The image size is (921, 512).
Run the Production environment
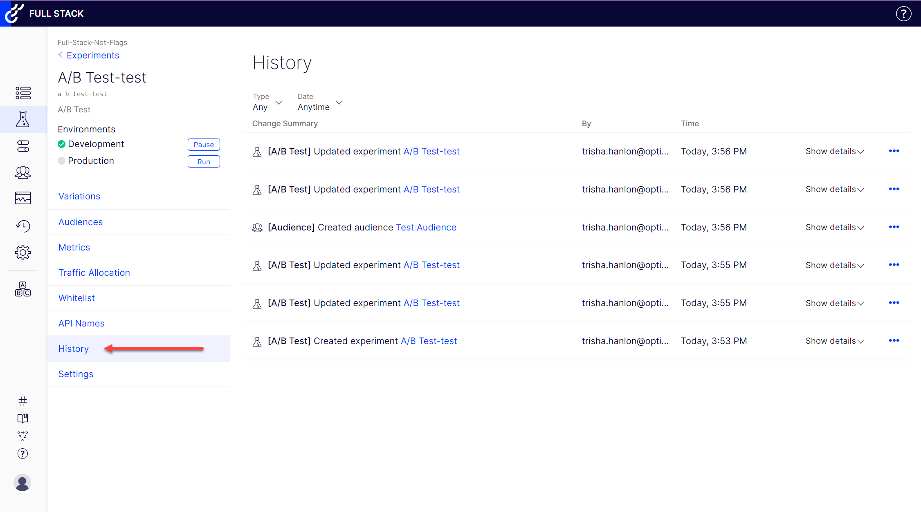[204, 162]
